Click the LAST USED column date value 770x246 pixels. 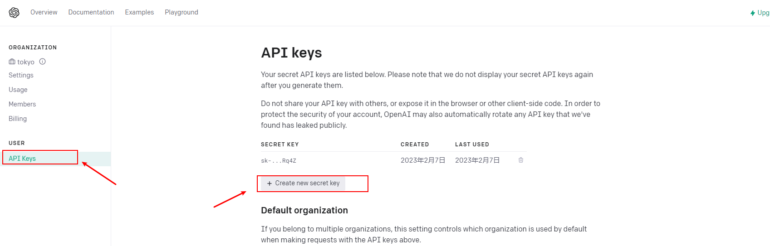pyautogui.click(x=477, y=160)
